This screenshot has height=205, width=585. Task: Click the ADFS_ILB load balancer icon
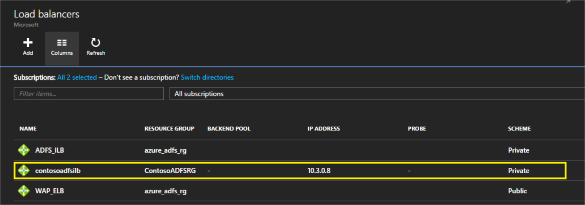(24, 150)
